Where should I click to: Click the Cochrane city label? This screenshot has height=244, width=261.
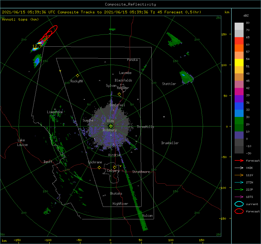pyautogui.click(x=95, y=162)
